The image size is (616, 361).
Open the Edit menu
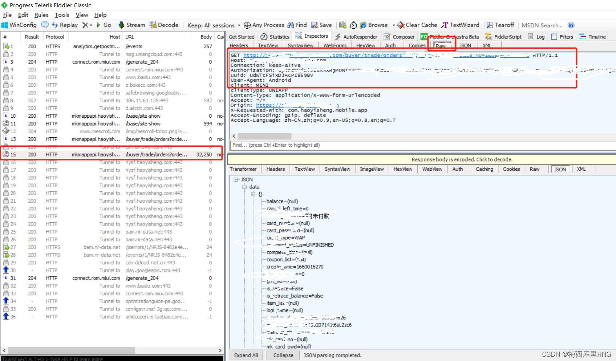tap(23, 15)
